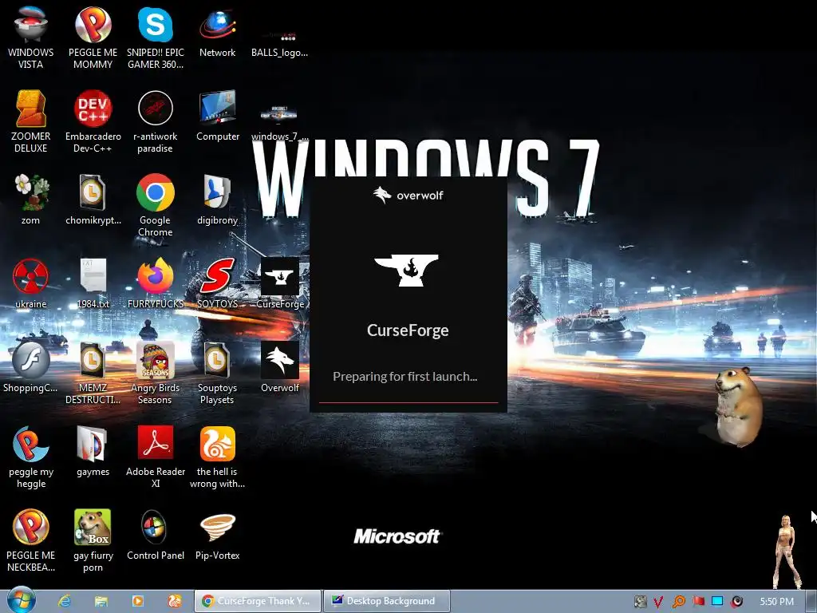
Task: Open the orange UC Browser taskbar icon
Action: (x=174, y=601)
